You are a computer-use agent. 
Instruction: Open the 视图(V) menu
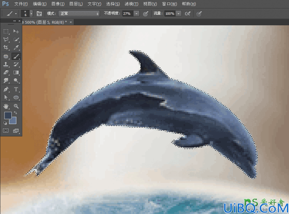(x=150, y=4)
